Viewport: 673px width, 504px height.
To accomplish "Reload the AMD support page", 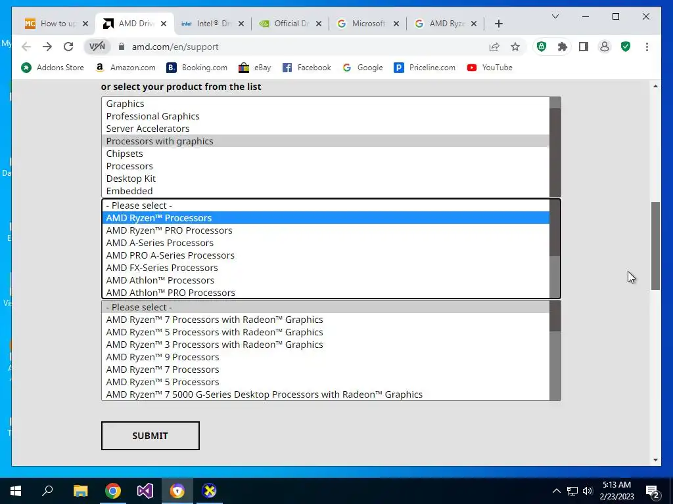I will coord(68,47).
